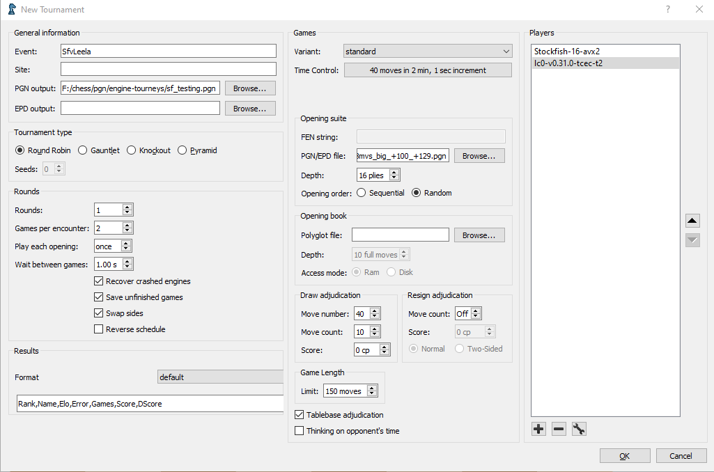
Task: Set opening order to Sequential
Action: pyautogui.click(x=380, y=193)
